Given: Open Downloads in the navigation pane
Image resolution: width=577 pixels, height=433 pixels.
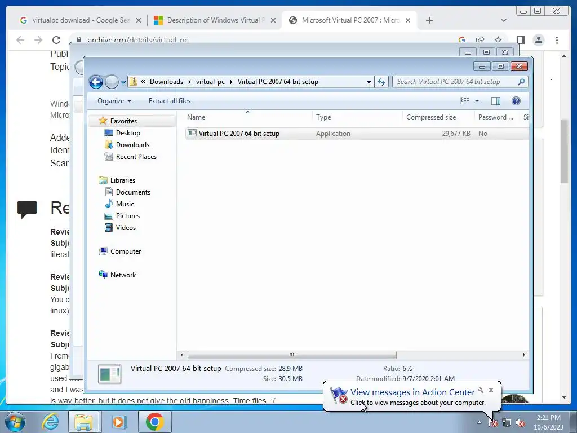Looking at the screenshot, I should click(132, 145).
